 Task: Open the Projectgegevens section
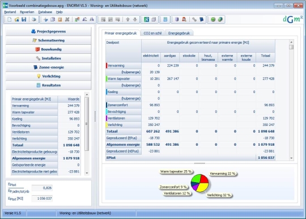48,31
